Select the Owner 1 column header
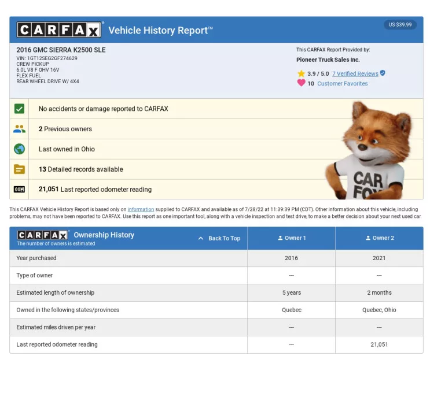 tap(292, 238)
